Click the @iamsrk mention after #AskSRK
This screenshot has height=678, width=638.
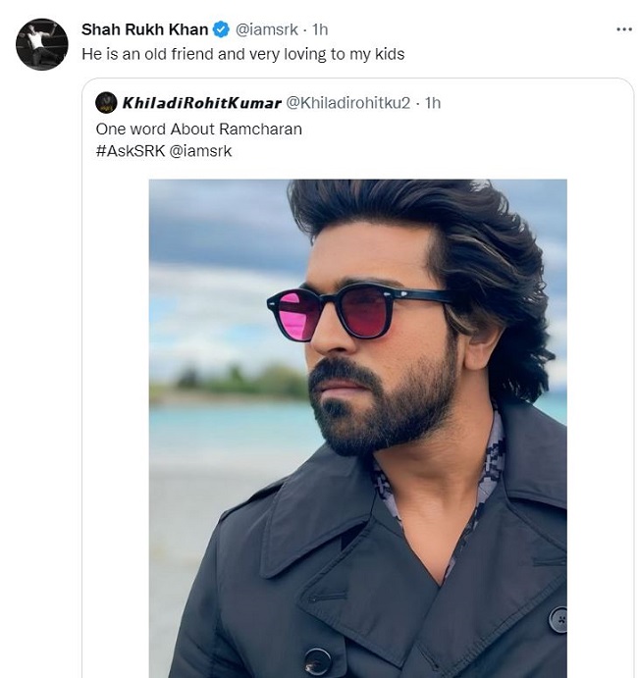(x=205, y=150)
